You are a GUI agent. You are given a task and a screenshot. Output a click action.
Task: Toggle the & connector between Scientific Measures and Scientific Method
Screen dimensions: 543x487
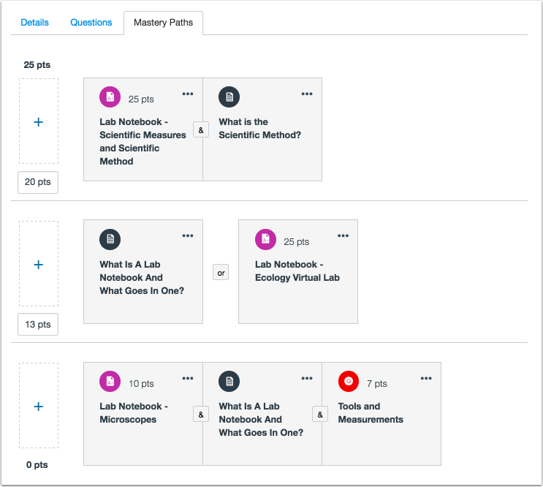tap(202, 130)
